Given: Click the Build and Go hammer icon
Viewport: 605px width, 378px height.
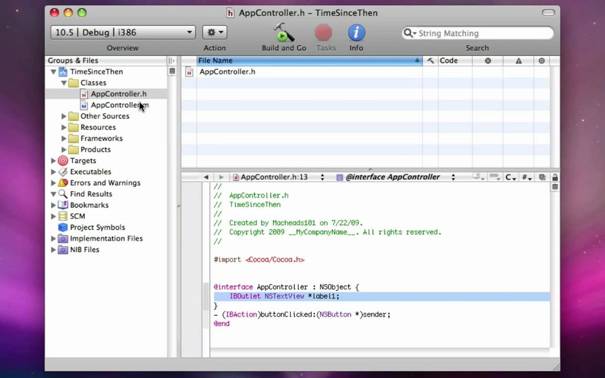Looking at the screenshot, I should 284,33.
